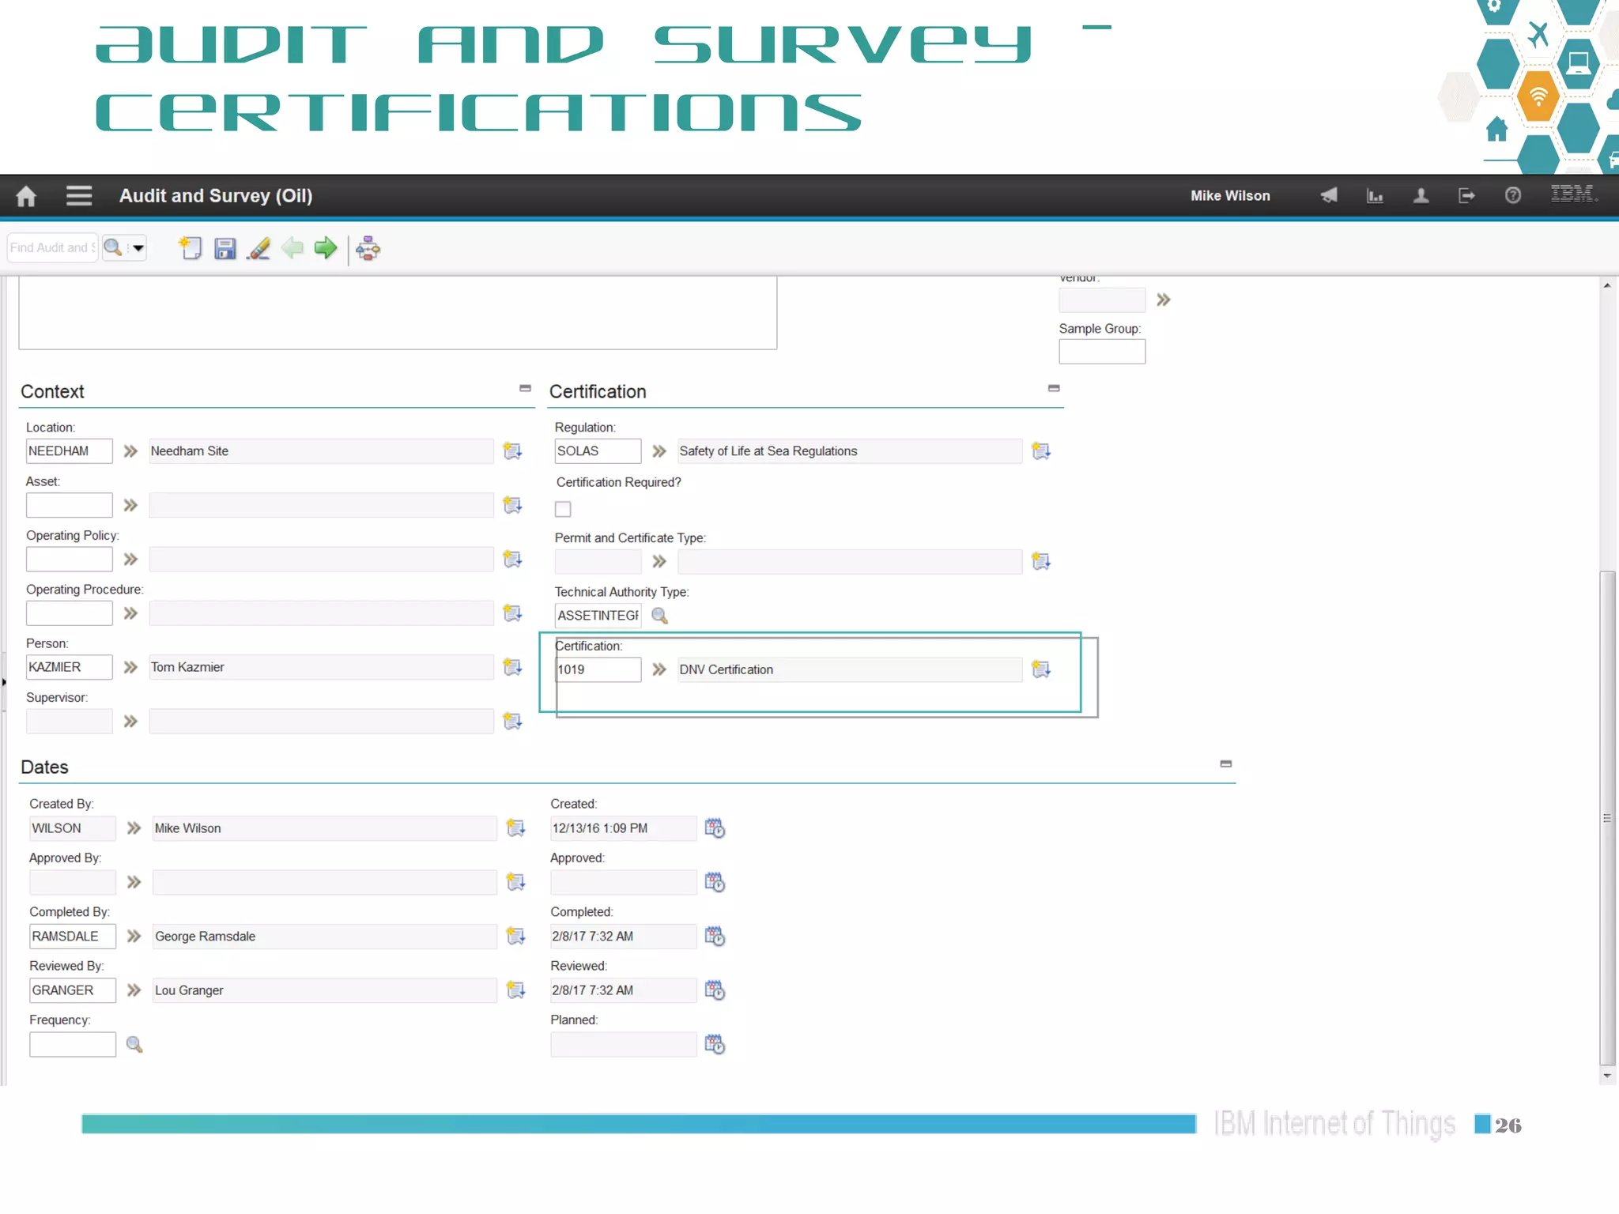Open Bulletins megaphone icon in header

point(1329,195)
